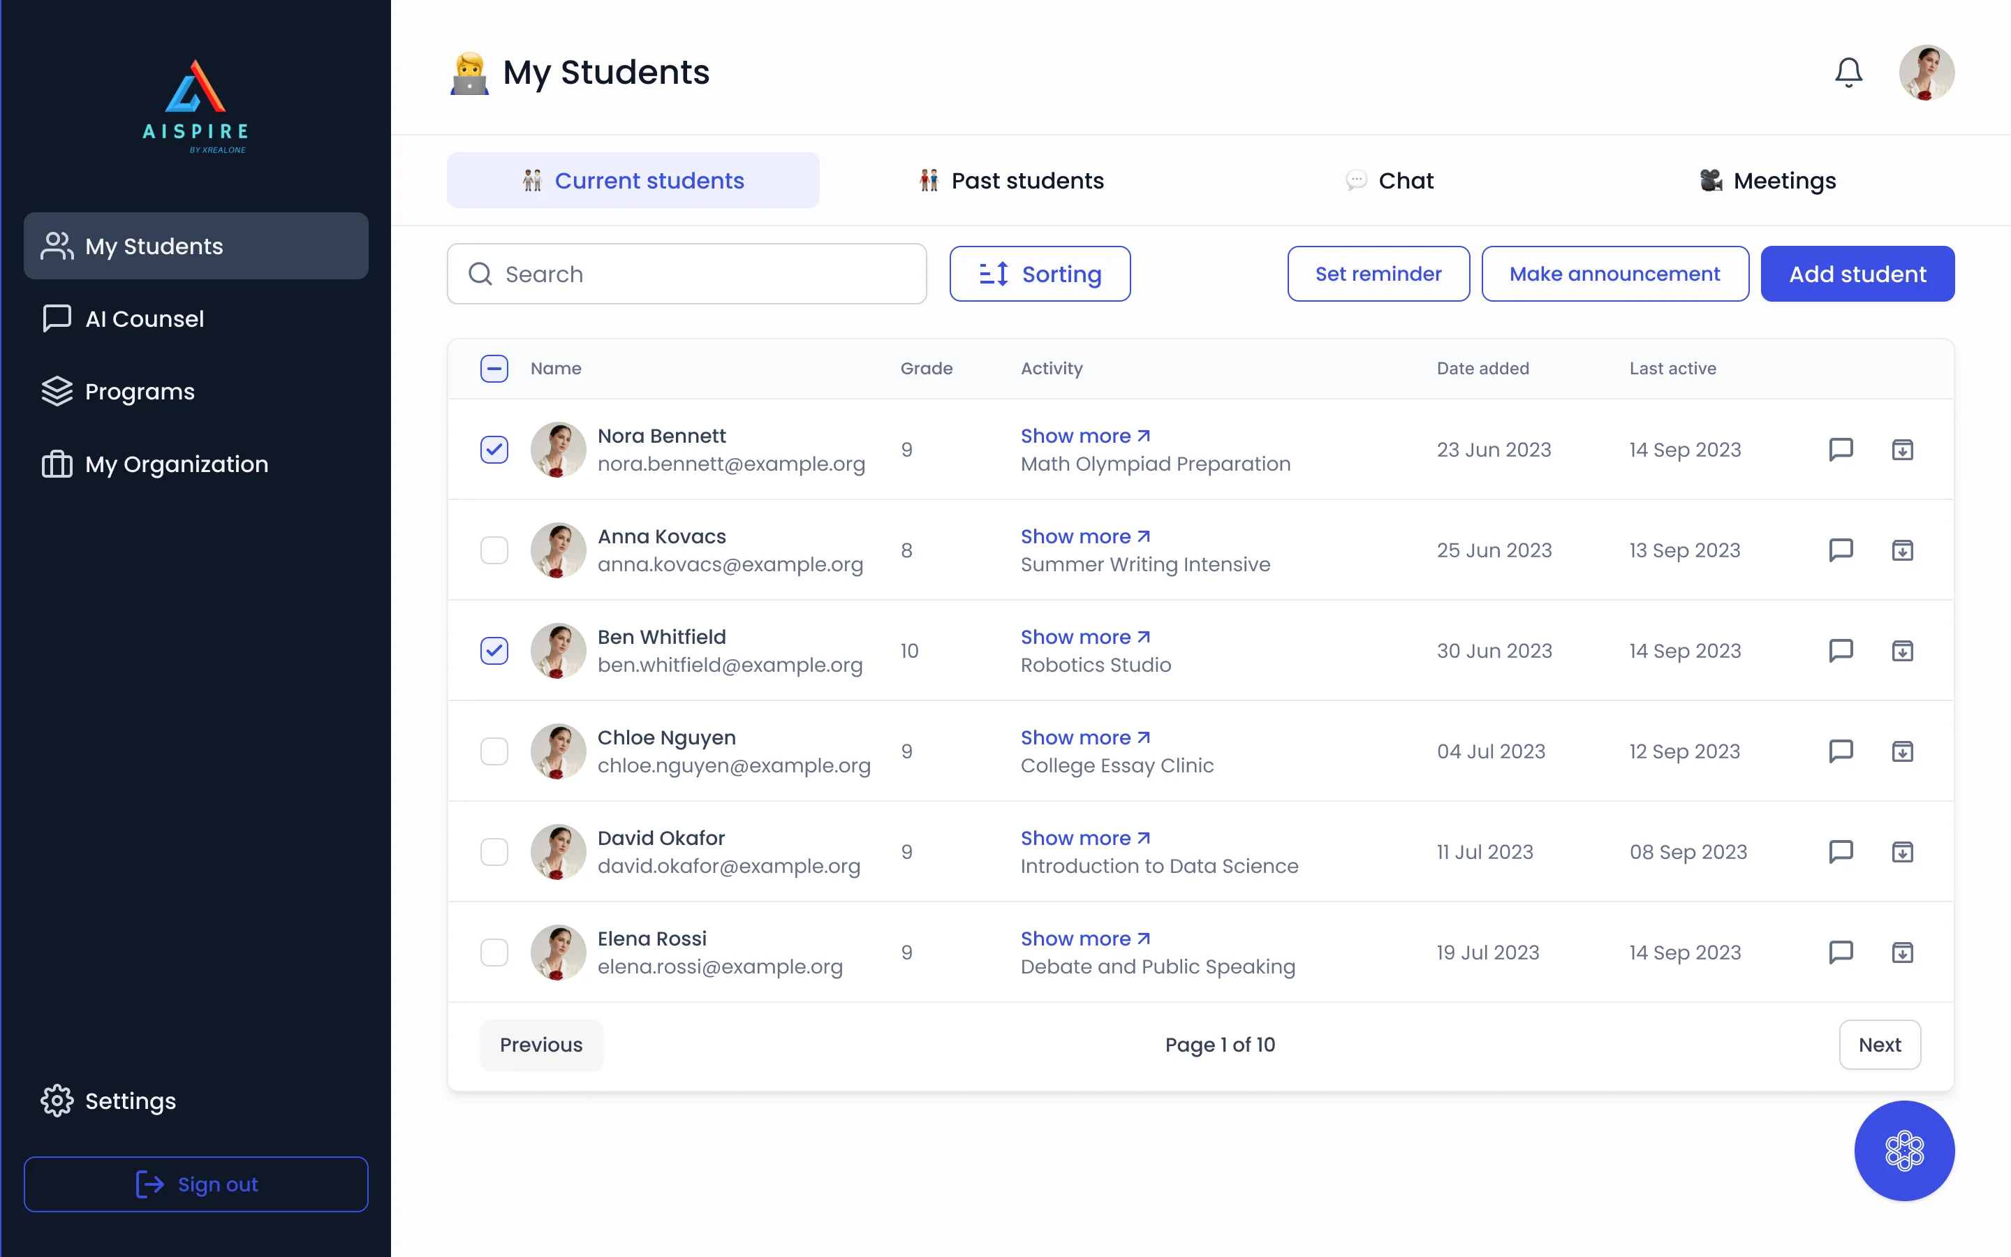Select the Current students tab
The image size is (2011, 1257).
[x=633, y=180]
